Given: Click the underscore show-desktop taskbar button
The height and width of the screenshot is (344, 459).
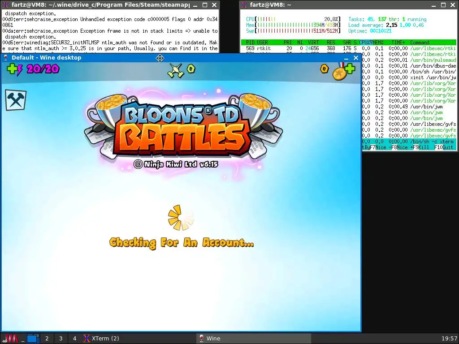Looking at the screenshot, I should 22,339.
